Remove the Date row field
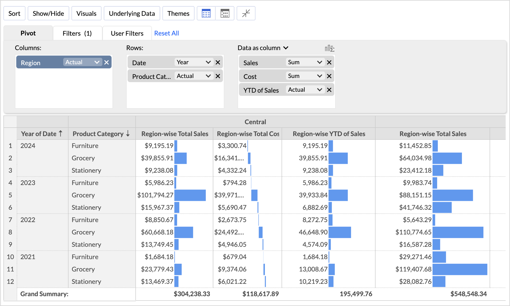Image resolution: width=510 pixels, height=306 pixels. 218,62
